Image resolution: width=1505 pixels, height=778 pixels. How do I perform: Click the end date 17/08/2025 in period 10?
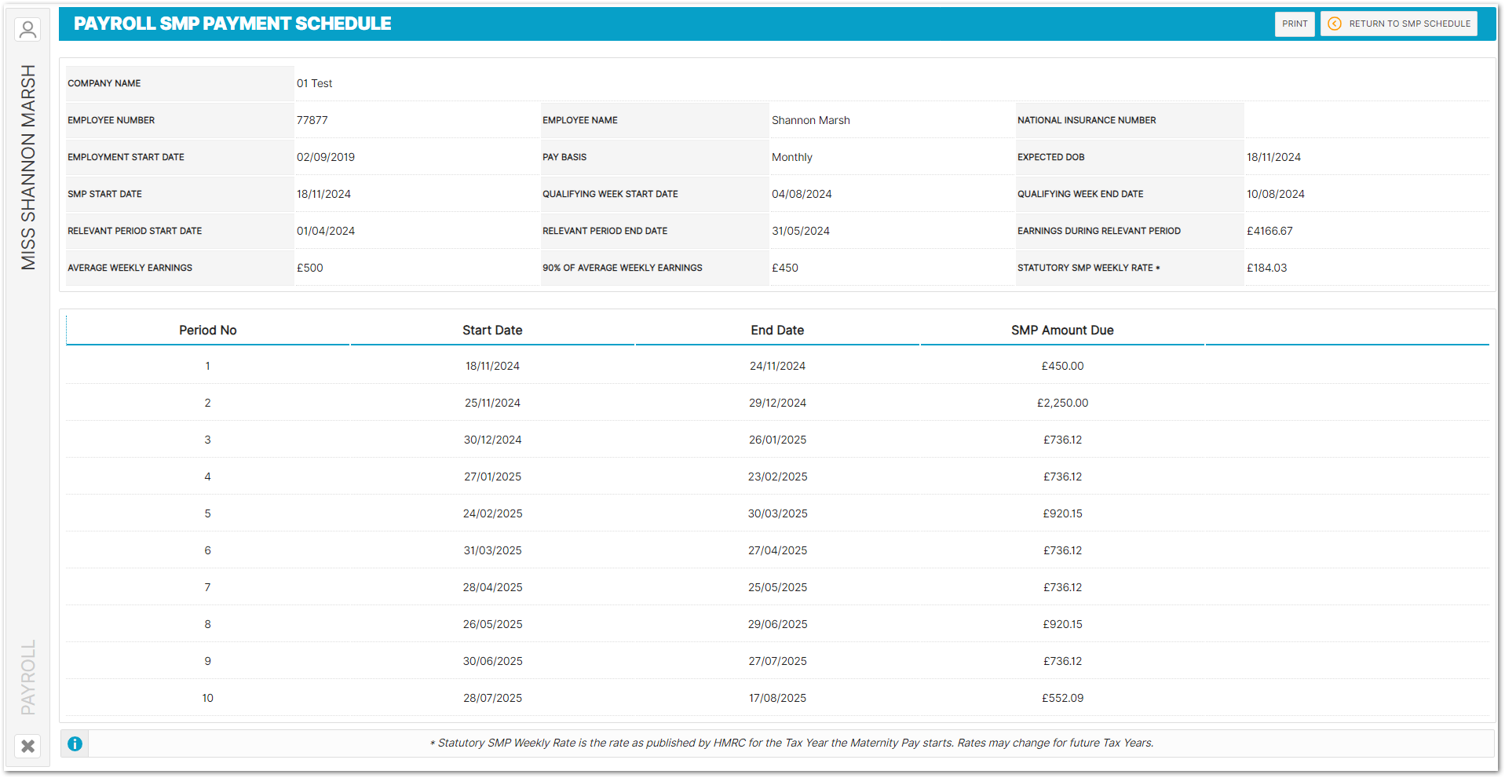[777, 698]
